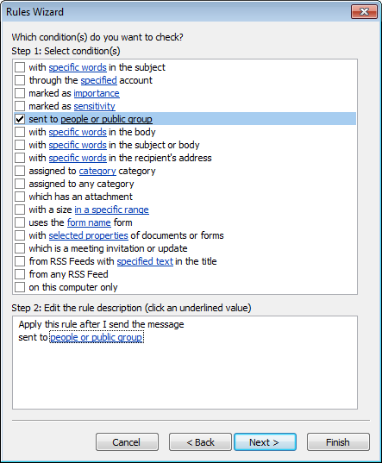Click the Back button
382x463 pixels.
pos(200,442)
